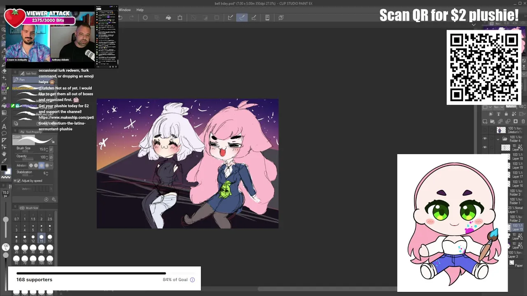Image resolution: width=527 pixels, height=296 pixels.
Task: Select the Balloon tool in toolbar
Action: point(4,133)
